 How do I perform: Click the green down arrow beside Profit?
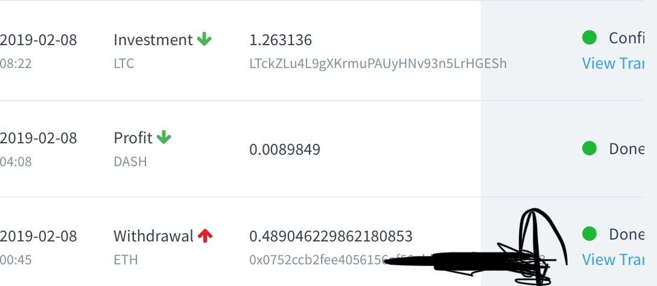coord(163,137)
